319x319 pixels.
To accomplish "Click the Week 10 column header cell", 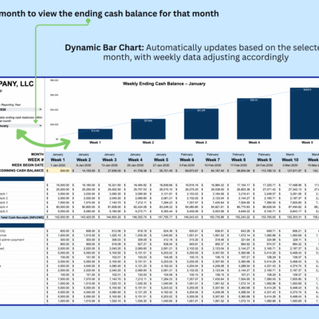I will tap(290, 159).
